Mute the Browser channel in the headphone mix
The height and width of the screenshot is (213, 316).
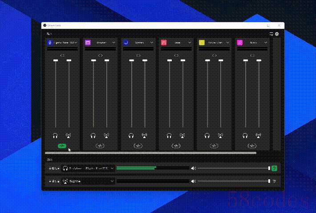click(x=93, y=135)
